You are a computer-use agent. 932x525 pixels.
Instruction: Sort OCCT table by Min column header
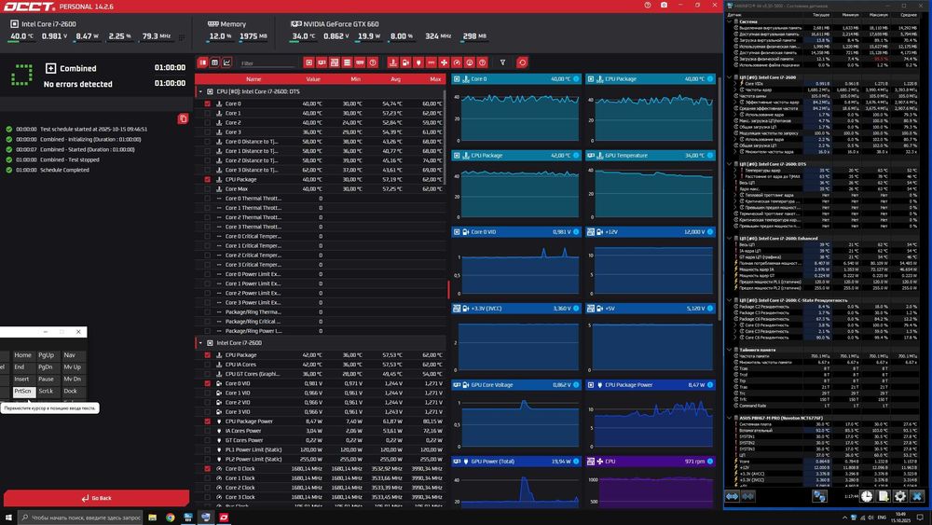(x=355, y=79)
